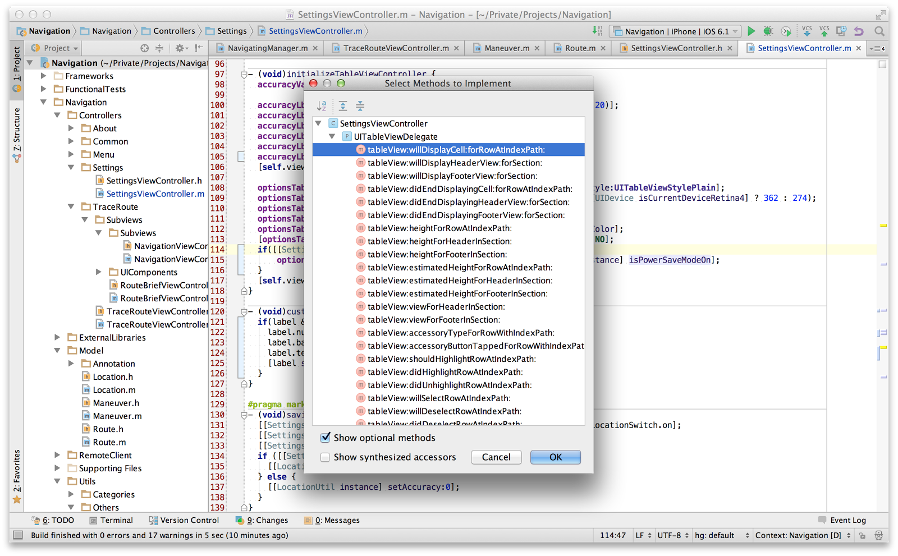The image size is (898, 556).
Task: Switch to TraceRouteViewController.m tab
Action: click(396, 48)
